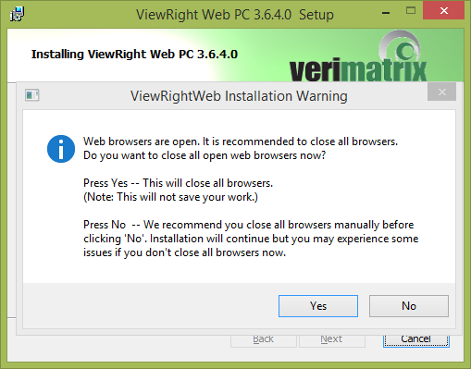Click the 'Press No -- We recommend' paragraph
Image resolution: width=471 pixels, height=369 pixels.
[x=251, y=239]
